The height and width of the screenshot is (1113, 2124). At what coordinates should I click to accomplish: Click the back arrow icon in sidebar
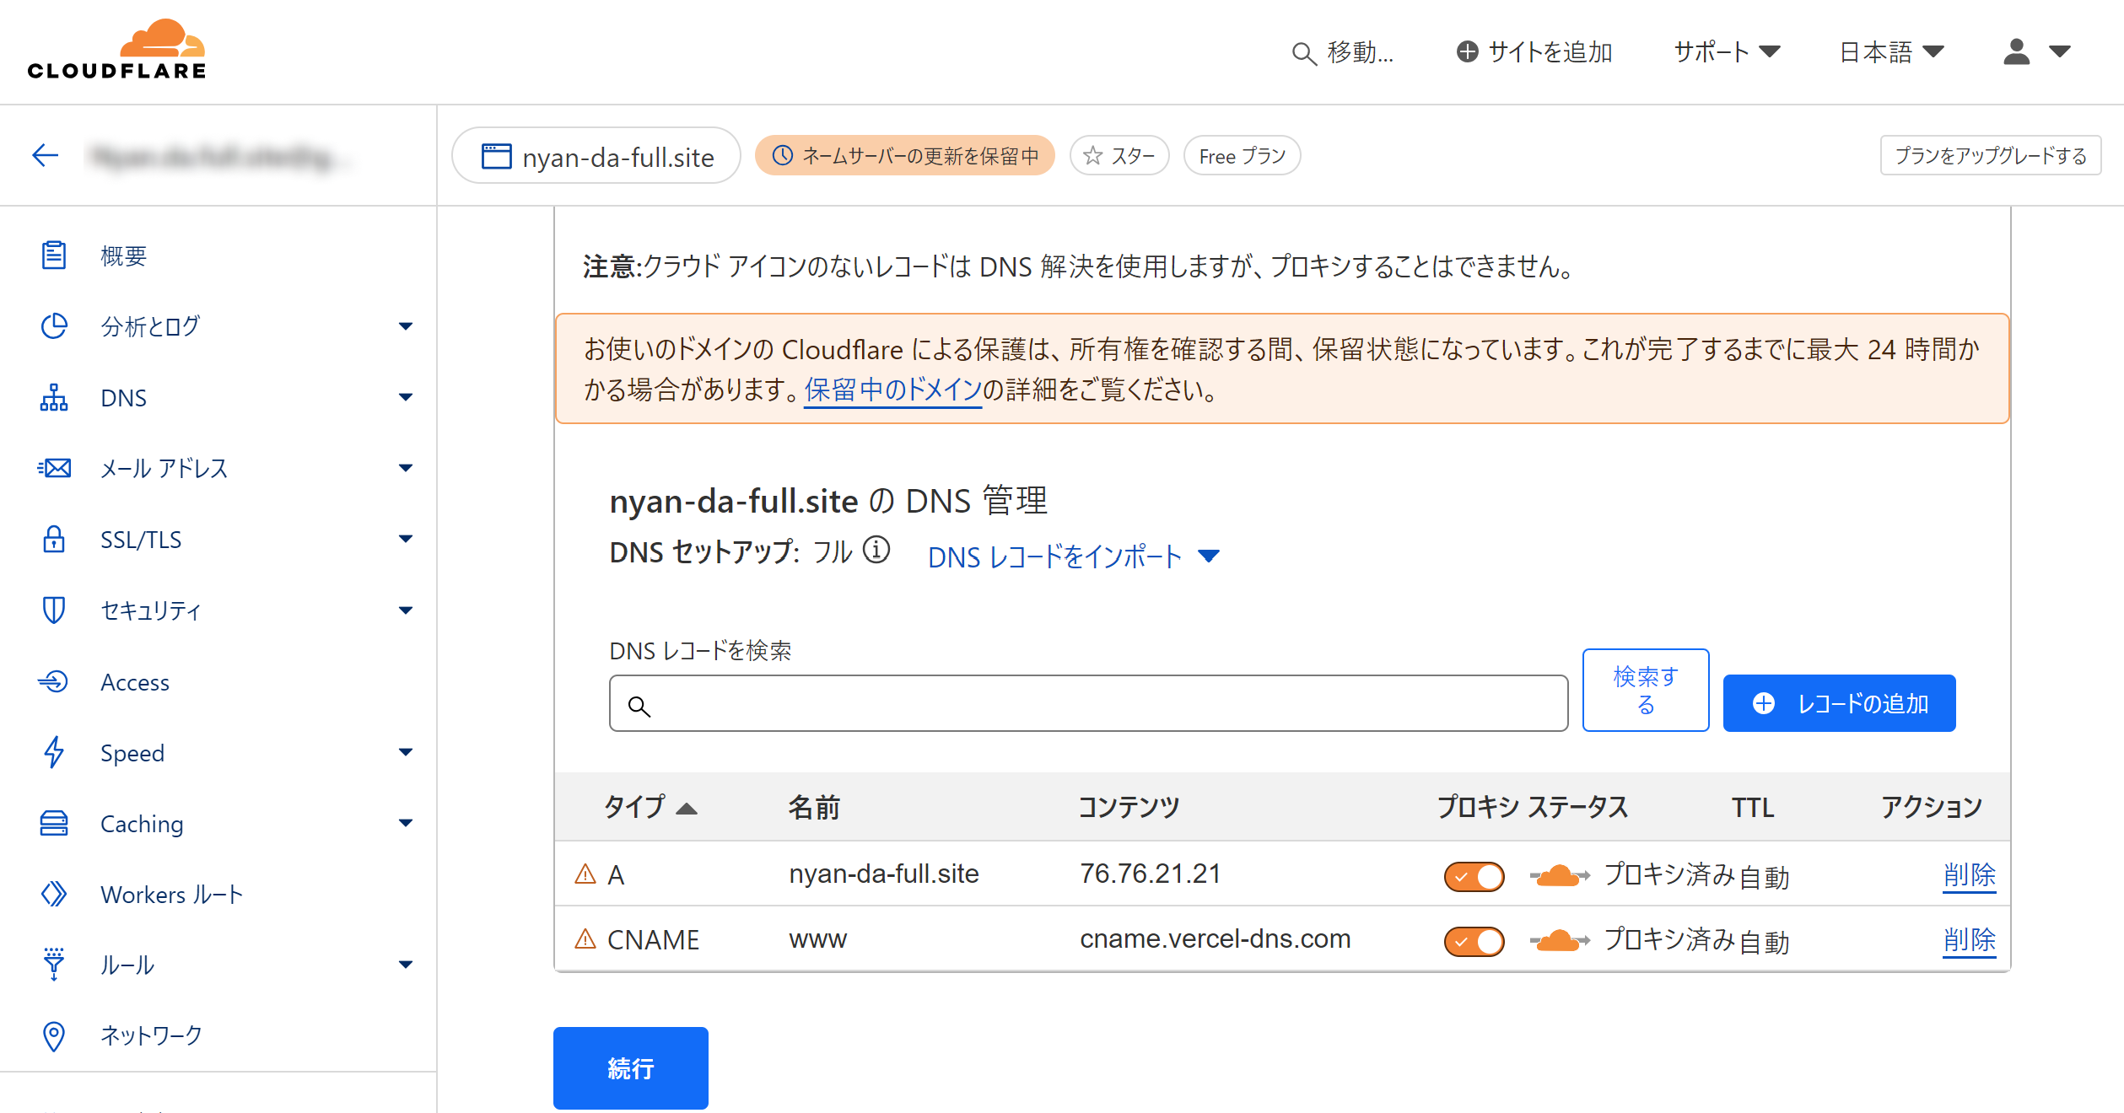click(45, 155)
